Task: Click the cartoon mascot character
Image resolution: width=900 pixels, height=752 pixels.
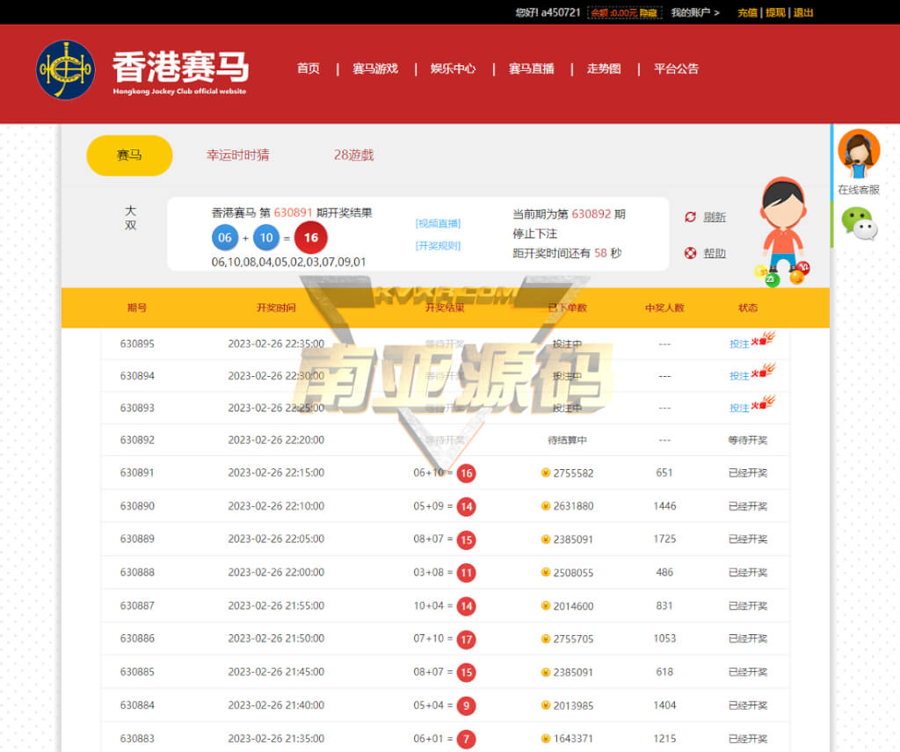Action: tap(783, 230)
